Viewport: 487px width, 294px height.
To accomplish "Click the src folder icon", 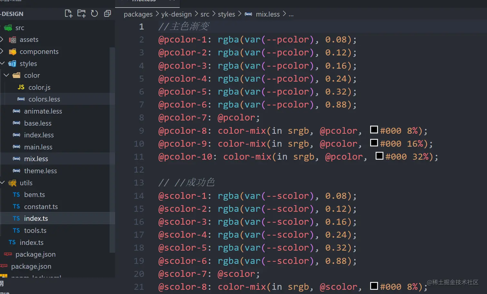I will pos(8,28).
